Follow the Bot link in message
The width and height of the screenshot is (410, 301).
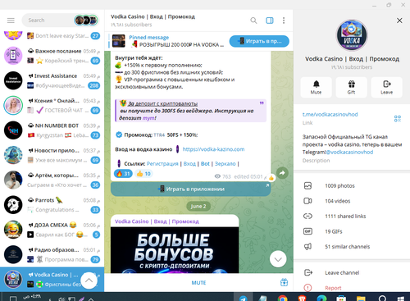click(x=205, y=163)
